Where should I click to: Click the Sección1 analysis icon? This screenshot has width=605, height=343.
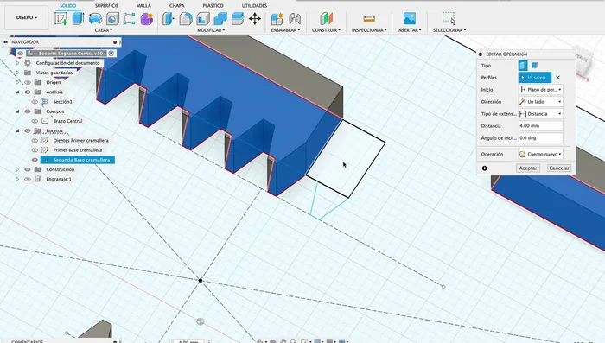tap(45, 101)
